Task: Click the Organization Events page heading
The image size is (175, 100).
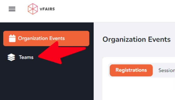Action: pos(137,39)
